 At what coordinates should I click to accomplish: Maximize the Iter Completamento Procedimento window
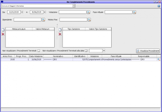[x=157, y=2]
